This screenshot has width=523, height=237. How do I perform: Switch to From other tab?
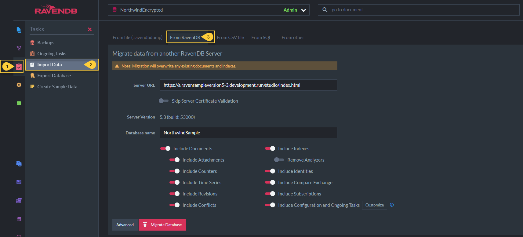point(293,37)
